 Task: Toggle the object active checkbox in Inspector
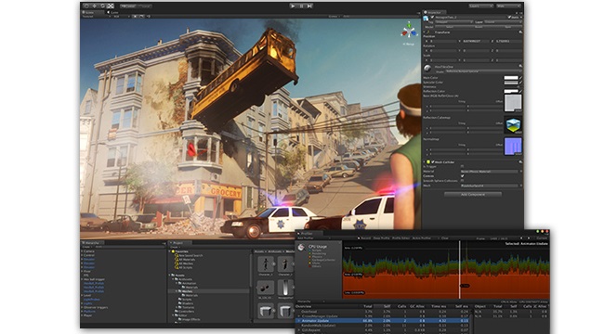[432, 17]
